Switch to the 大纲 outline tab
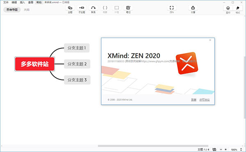Screen dimensions: 246x152 pyautogui.click(x=27, y=9)
